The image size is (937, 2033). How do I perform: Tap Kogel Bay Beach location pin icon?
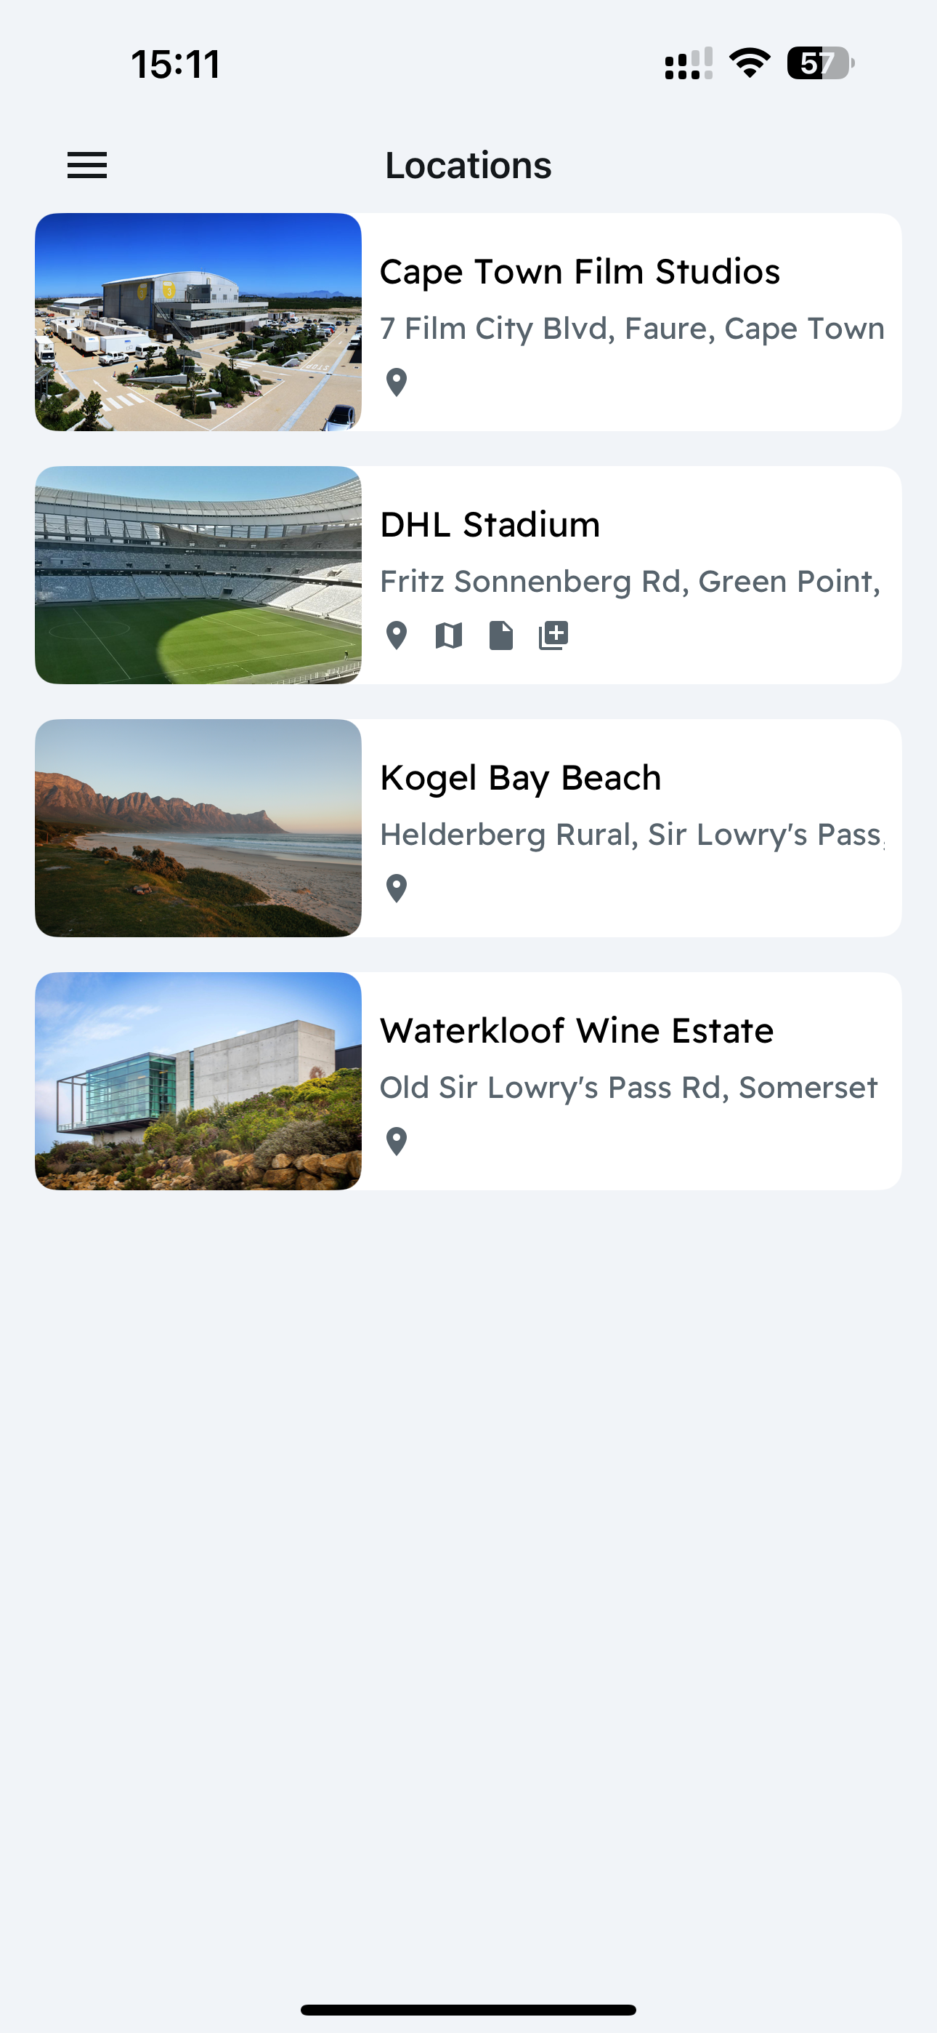pyautogui.click(x=397, y=889)
